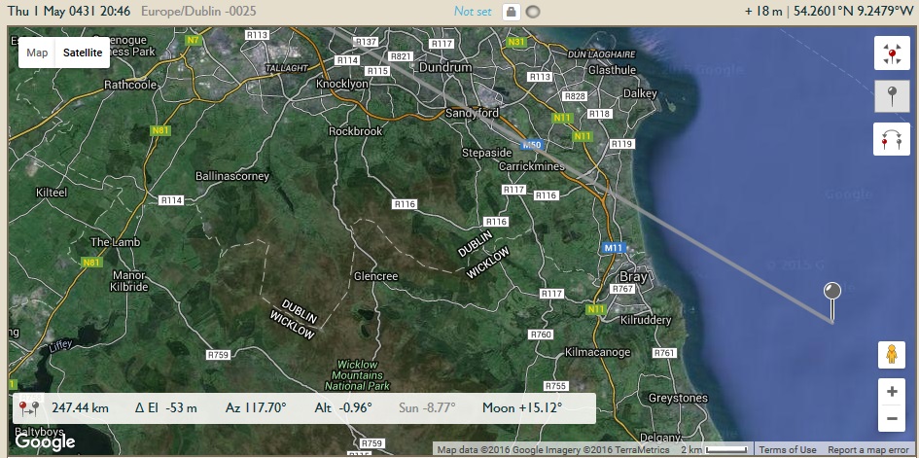Click the center-map-on-red-pin icon

click(892, 53)
